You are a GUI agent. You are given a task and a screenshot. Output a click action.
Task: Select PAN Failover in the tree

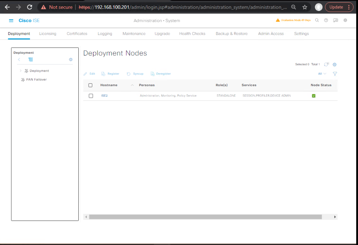pyautogui.click(x=36, y=79)
